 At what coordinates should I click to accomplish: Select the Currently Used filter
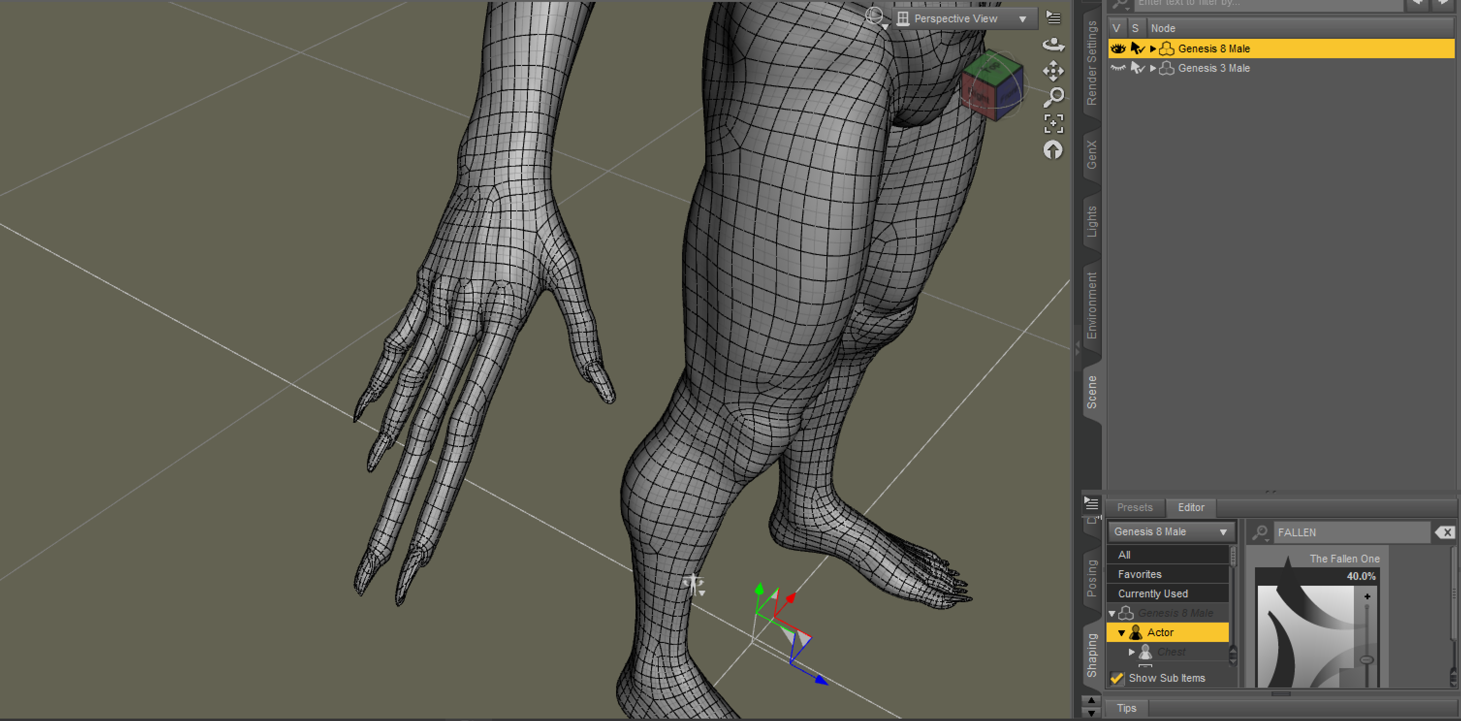tap(1153, 593)
